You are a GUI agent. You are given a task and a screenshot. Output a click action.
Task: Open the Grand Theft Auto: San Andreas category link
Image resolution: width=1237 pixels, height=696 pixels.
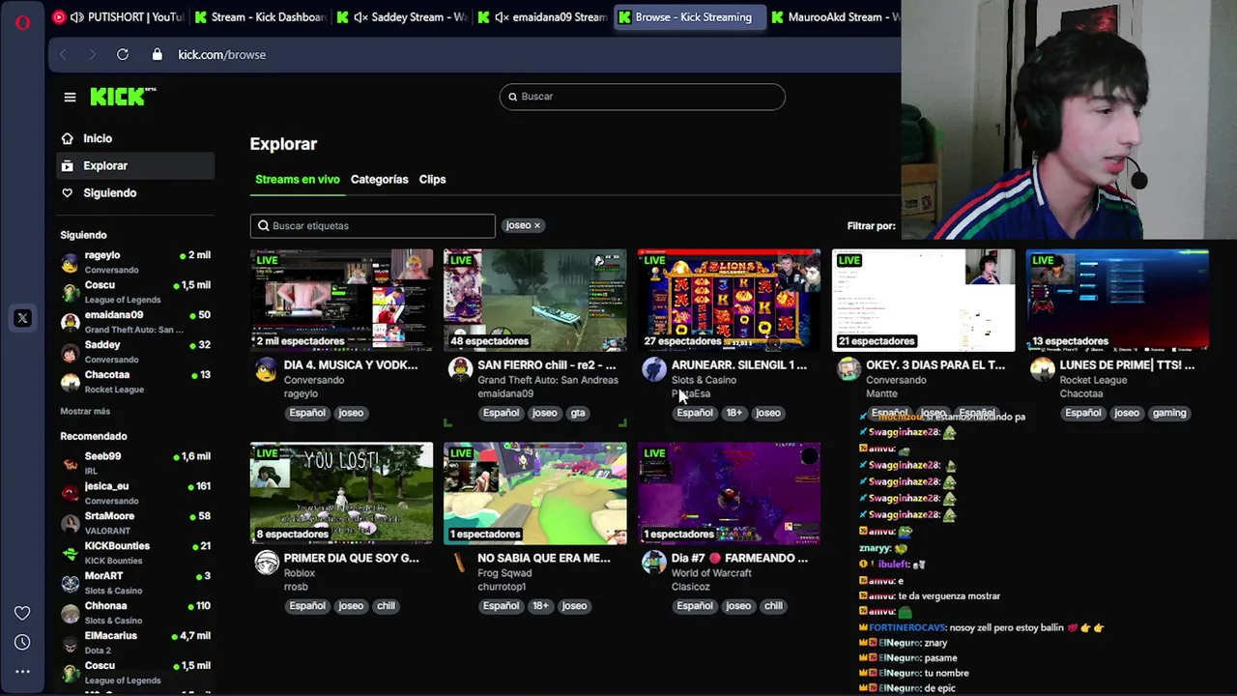547,380
